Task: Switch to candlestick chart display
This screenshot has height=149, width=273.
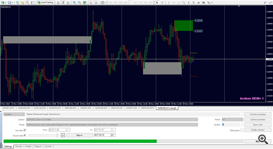Action: pos(63,3)
